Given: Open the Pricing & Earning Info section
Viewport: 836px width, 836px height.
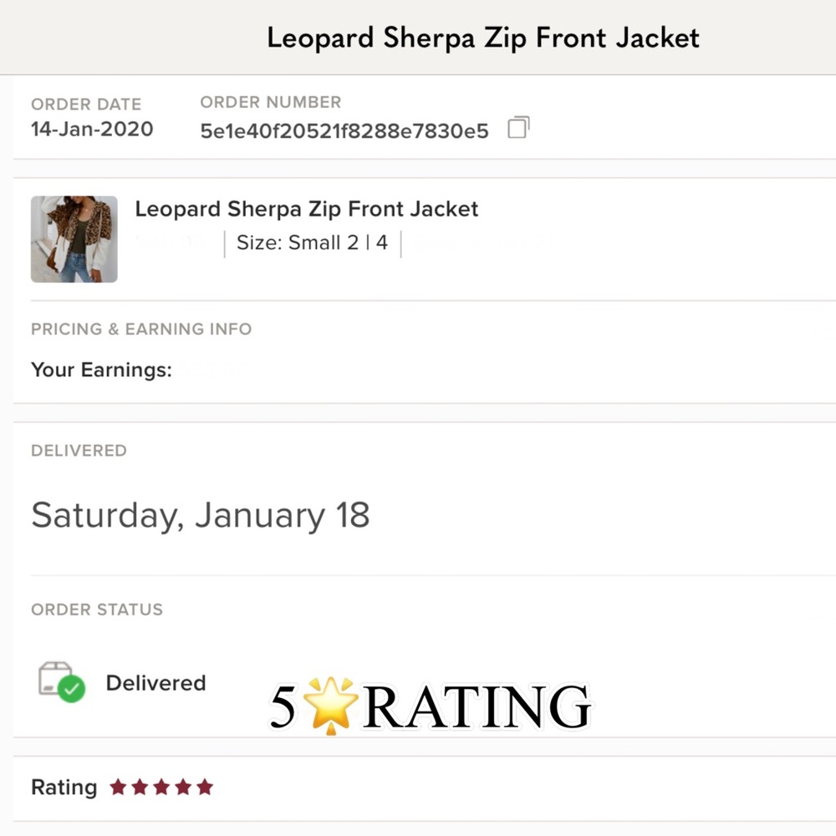Looking at the screenshot, I should [140, 329].
